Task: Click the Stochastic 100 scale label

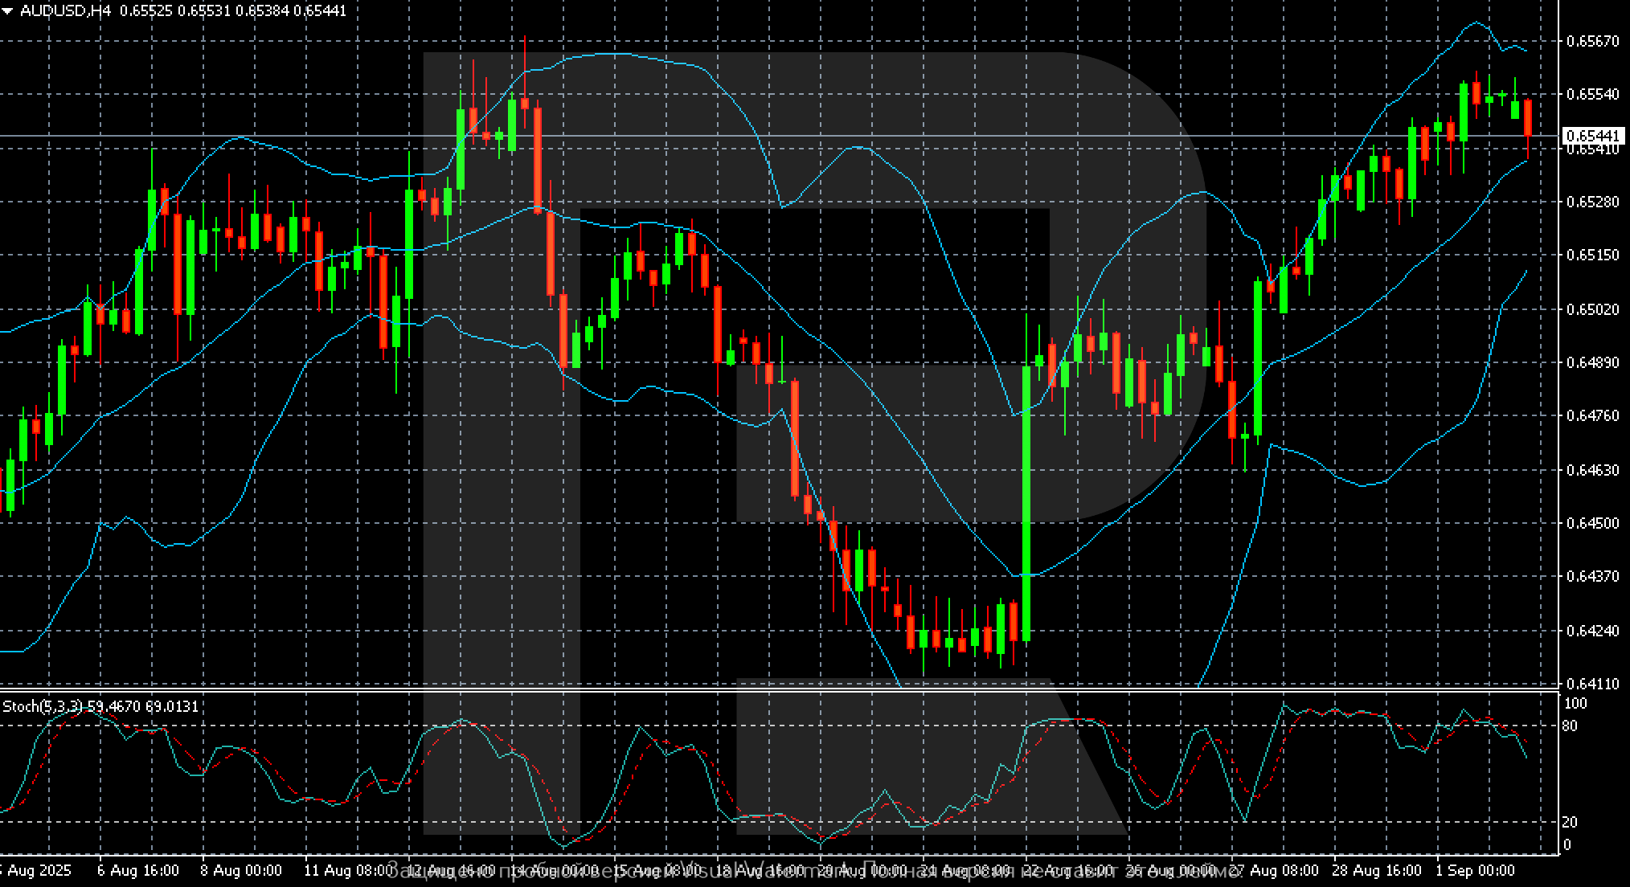Action: [x=1575, y=704]
